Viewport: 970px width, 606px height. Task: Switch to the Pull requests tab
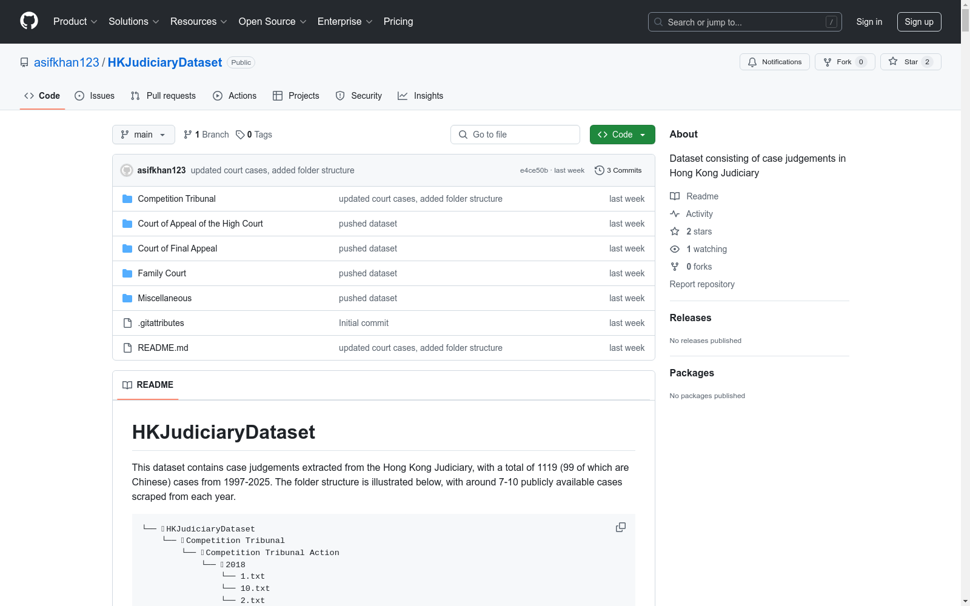(x=163, y=96)
